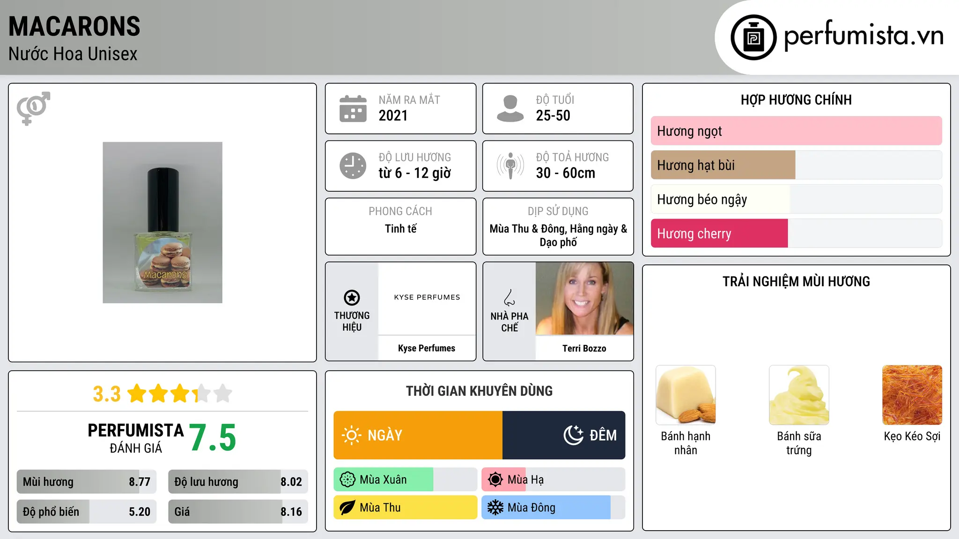Click the age range value 25-50
959x539 pixels.
[553, 116]
